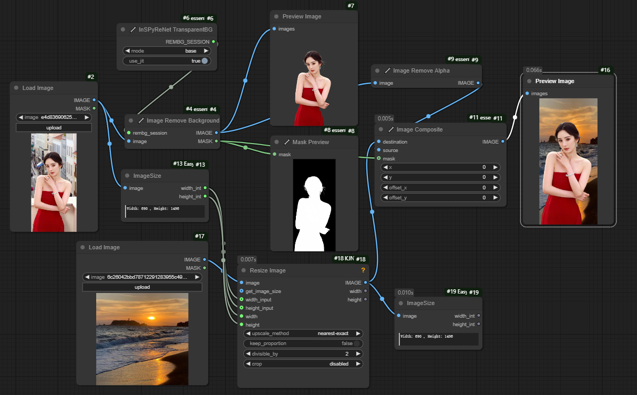The height and width of the screenshot is (395, 637).
Task: Open the crop option selector
Action: pyautogui.click(x=303, y=363)
